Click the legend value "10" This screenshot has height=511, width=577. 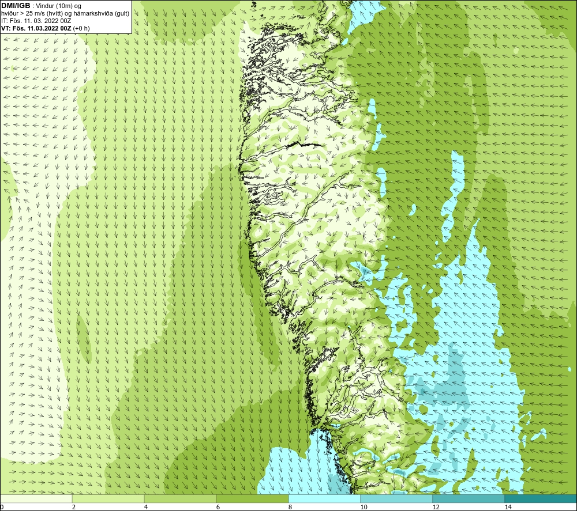(x=364, y=507)
